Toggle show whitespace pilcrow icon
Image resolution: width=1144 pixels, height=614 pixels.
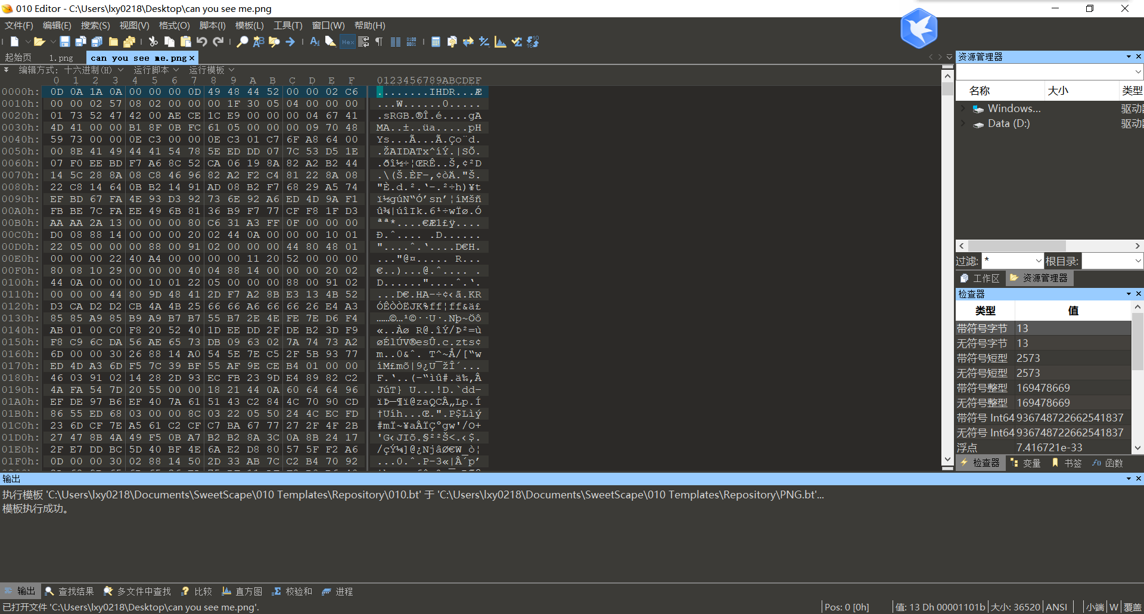click(379, 42)
